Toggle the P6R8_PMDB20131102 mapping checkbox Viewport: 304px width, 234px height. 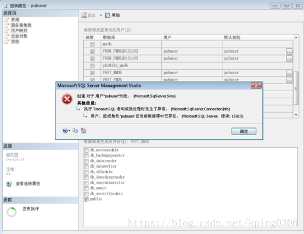click(93, 52)
